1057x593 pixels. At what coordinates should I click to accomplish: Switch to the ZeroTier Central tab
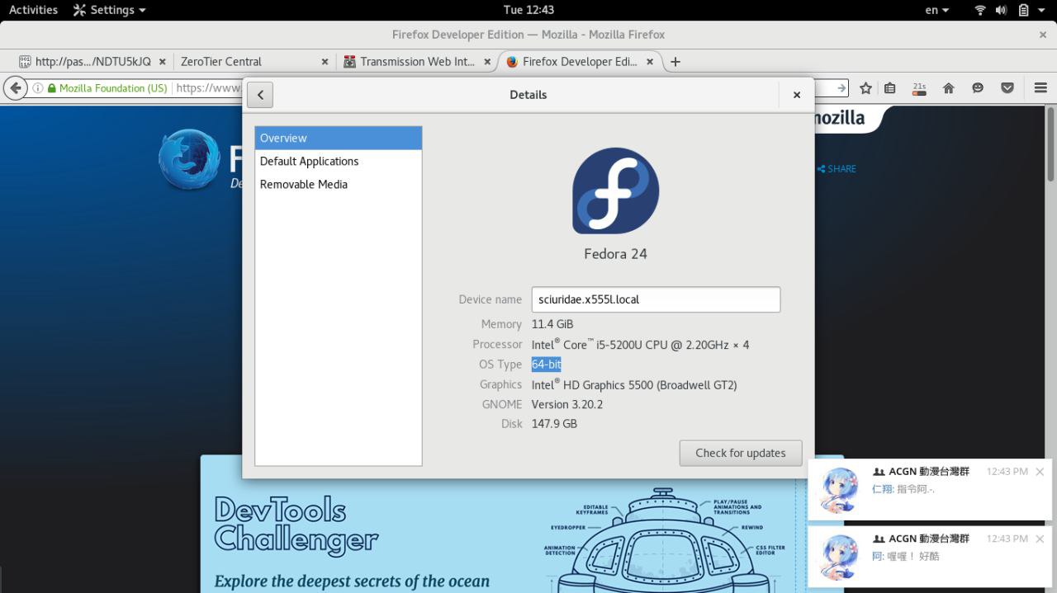pyautogui.click(x=221, y=62)
